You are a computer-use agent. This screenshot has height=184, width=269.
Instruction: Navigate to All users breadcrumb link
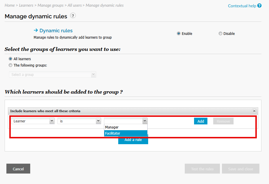pos(74,6)
